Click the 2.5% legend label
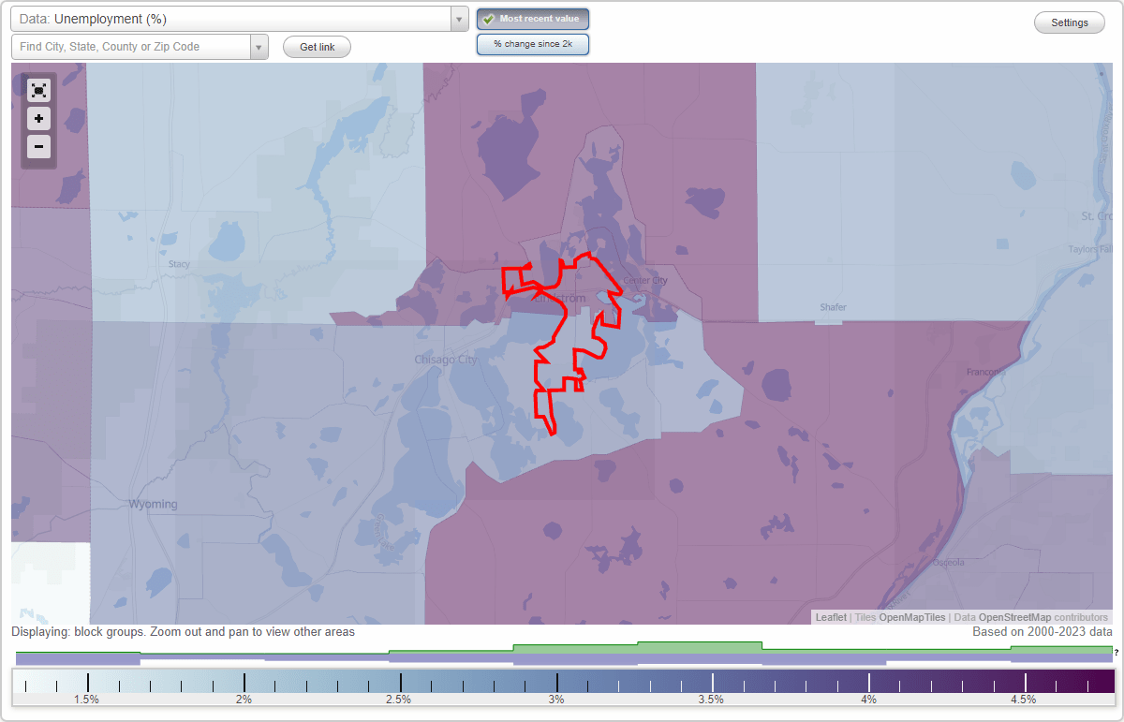Viewport: 1124px width, 722px height. click(399, 699)
